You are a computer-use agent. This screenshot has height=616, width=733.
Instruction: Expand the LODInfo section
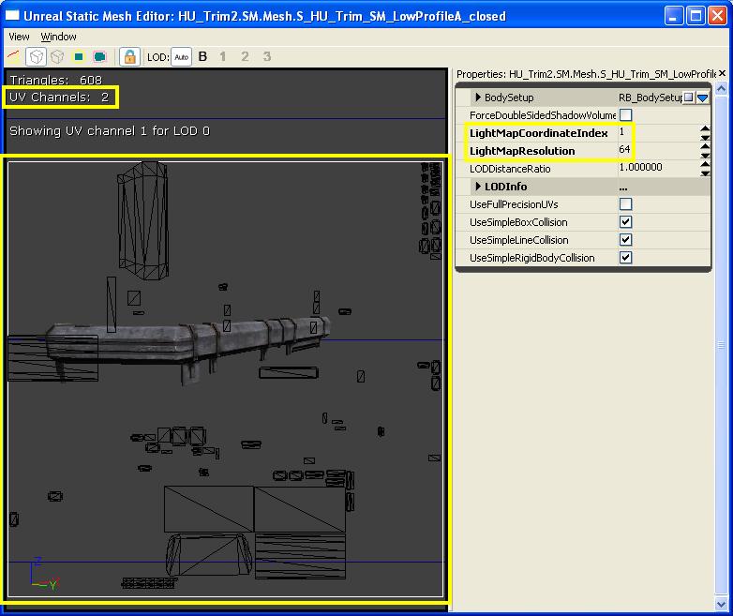478,187
